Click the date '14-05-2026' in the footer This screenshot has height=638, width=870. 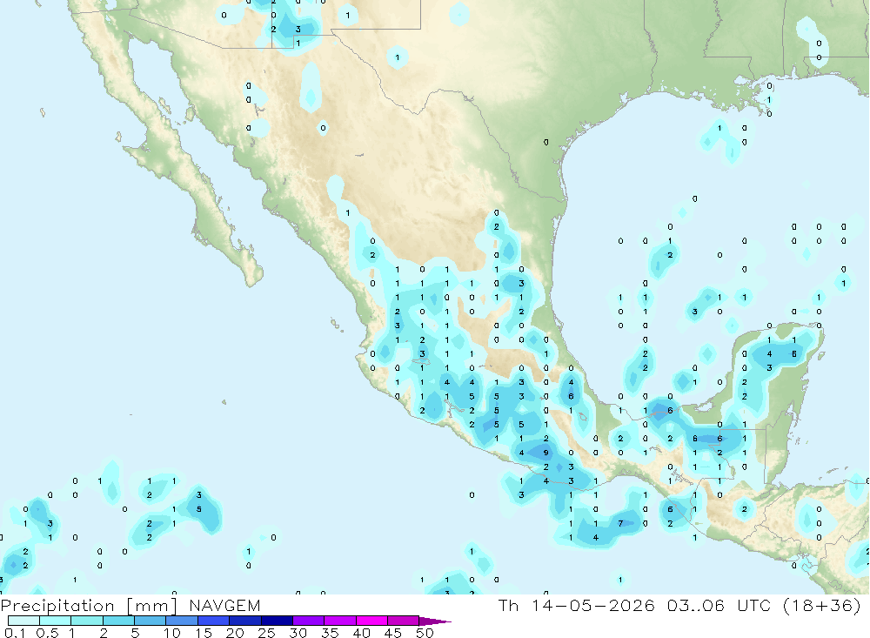[x=593, y=605]
